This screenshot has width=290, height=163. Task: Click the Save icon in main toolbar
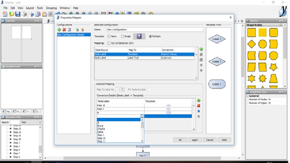(18, 14)
